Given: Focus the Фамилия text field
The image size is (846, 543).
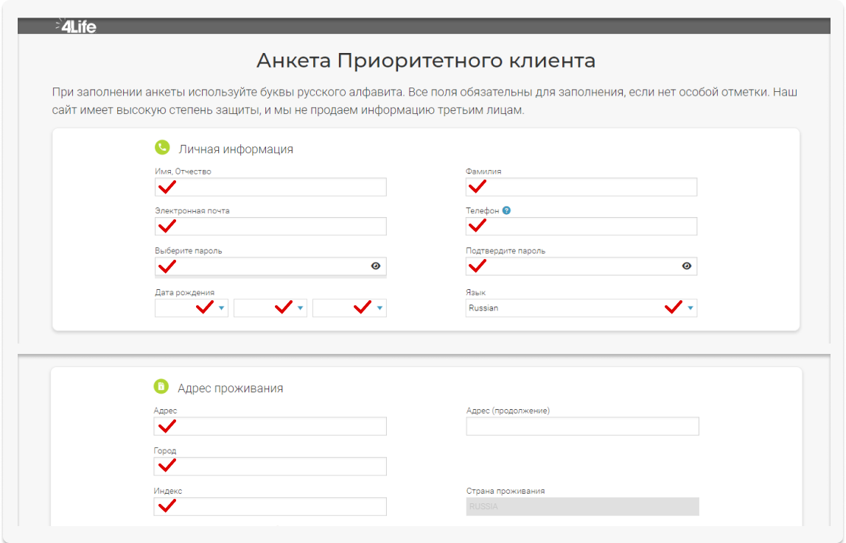Looking at the screenshot, I should [590, 188].
